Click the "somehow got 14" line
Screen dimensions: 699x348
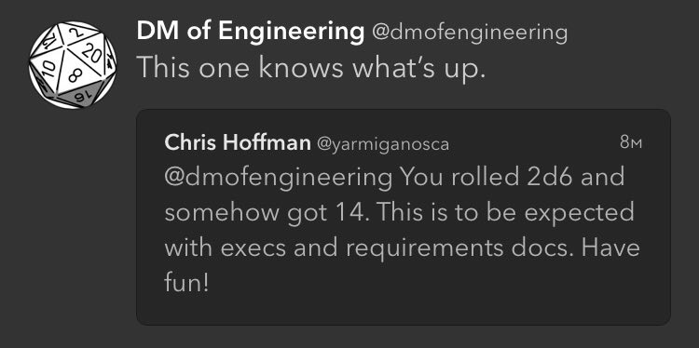coord(263,212)
